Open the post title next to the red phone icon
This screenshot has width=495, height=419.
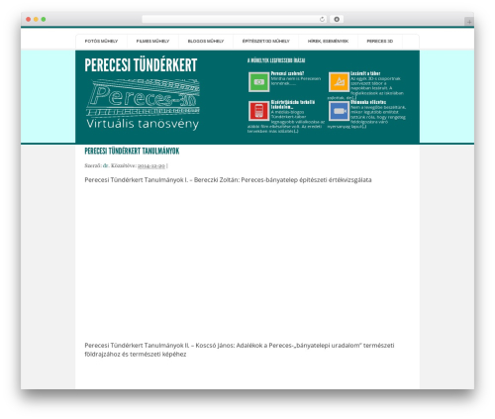coord(293,105)
